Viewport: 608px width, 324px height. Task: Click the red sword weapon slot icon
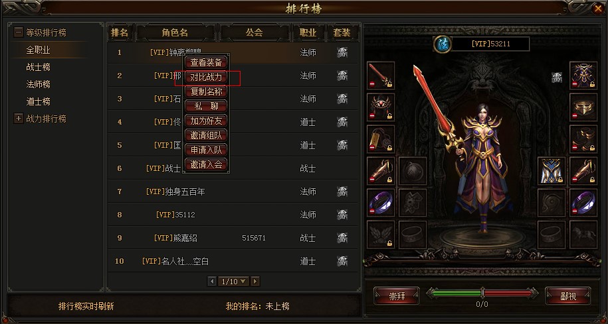381,75
